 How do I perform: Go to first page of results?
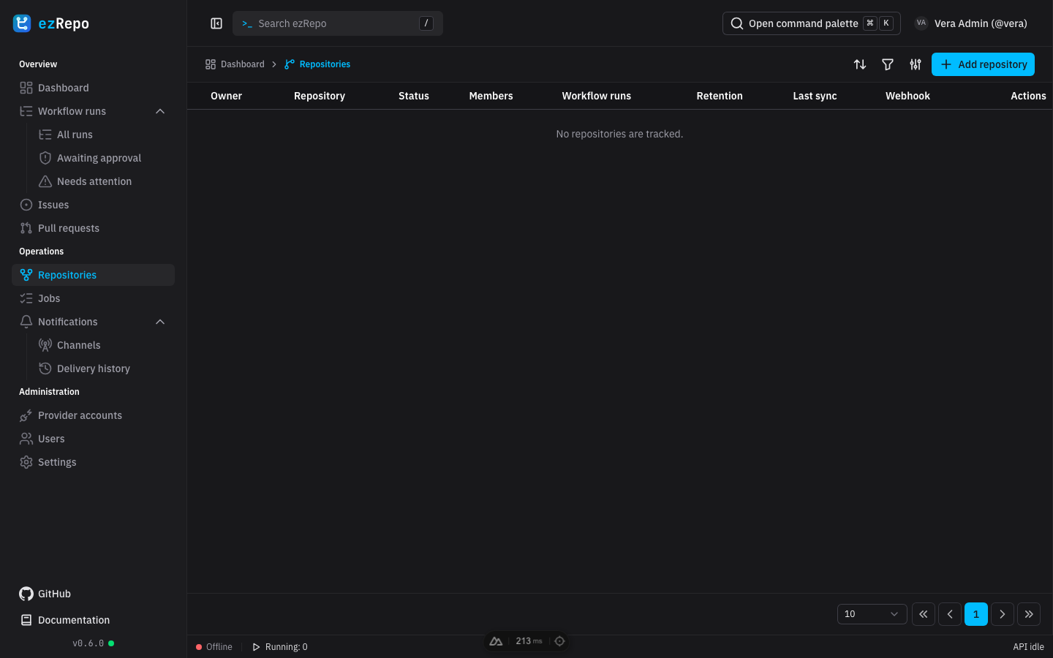point(924,614)
